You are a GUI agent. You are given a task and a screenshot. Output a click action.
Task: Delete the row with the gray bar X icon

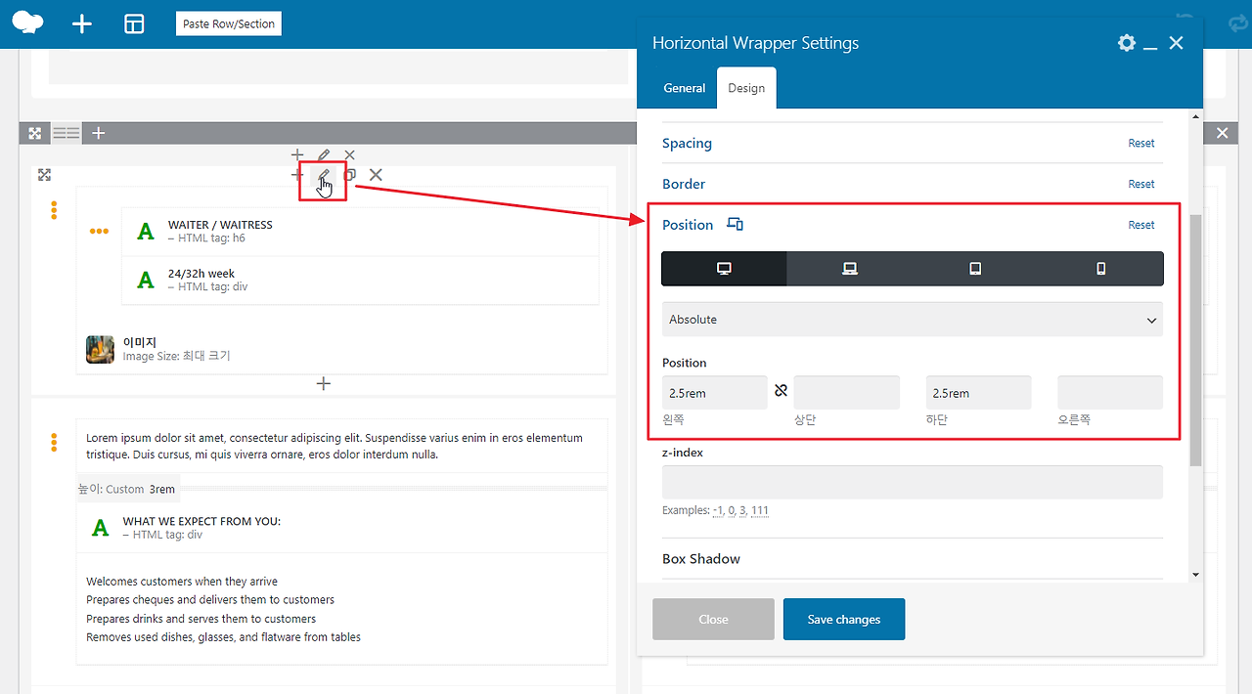(x=1222, y=133)
